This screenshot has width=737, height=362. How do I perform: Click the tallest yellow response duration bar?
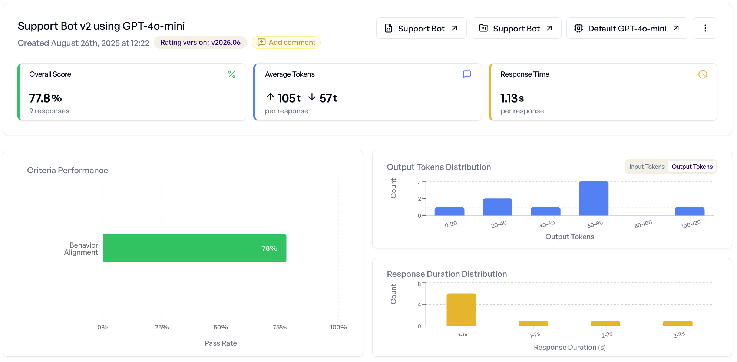[461, 310]
